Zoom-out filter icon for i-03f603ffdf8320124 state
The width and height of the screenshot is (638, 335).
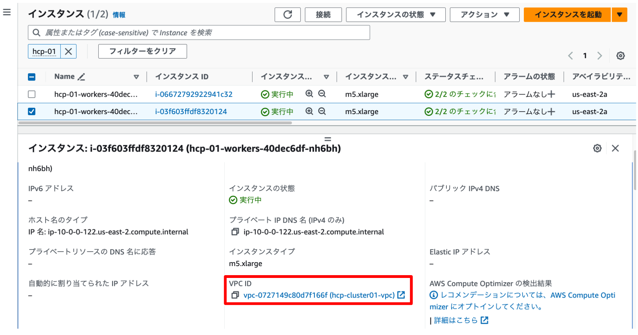click(322, 111)
